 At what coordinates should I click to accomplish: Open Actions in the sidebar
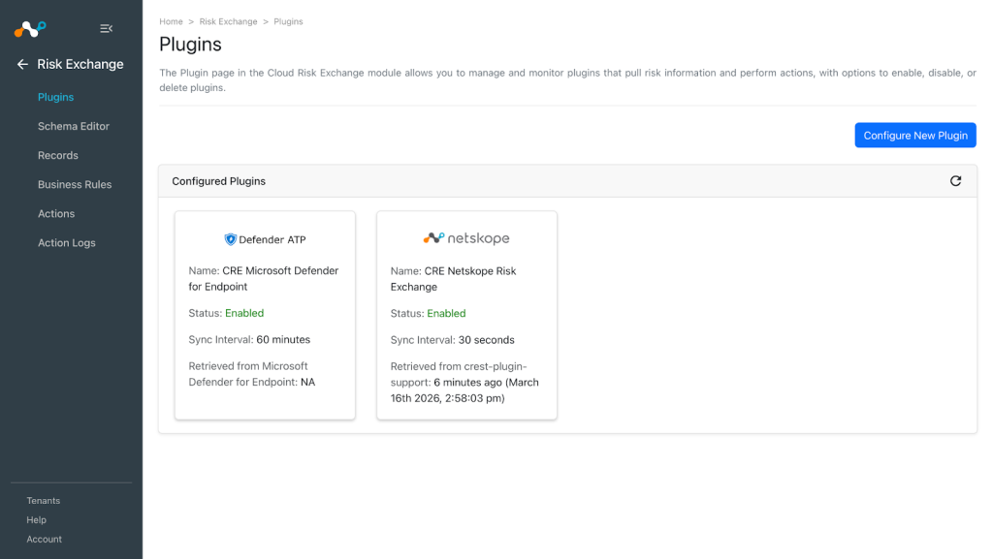coord(56,213)
